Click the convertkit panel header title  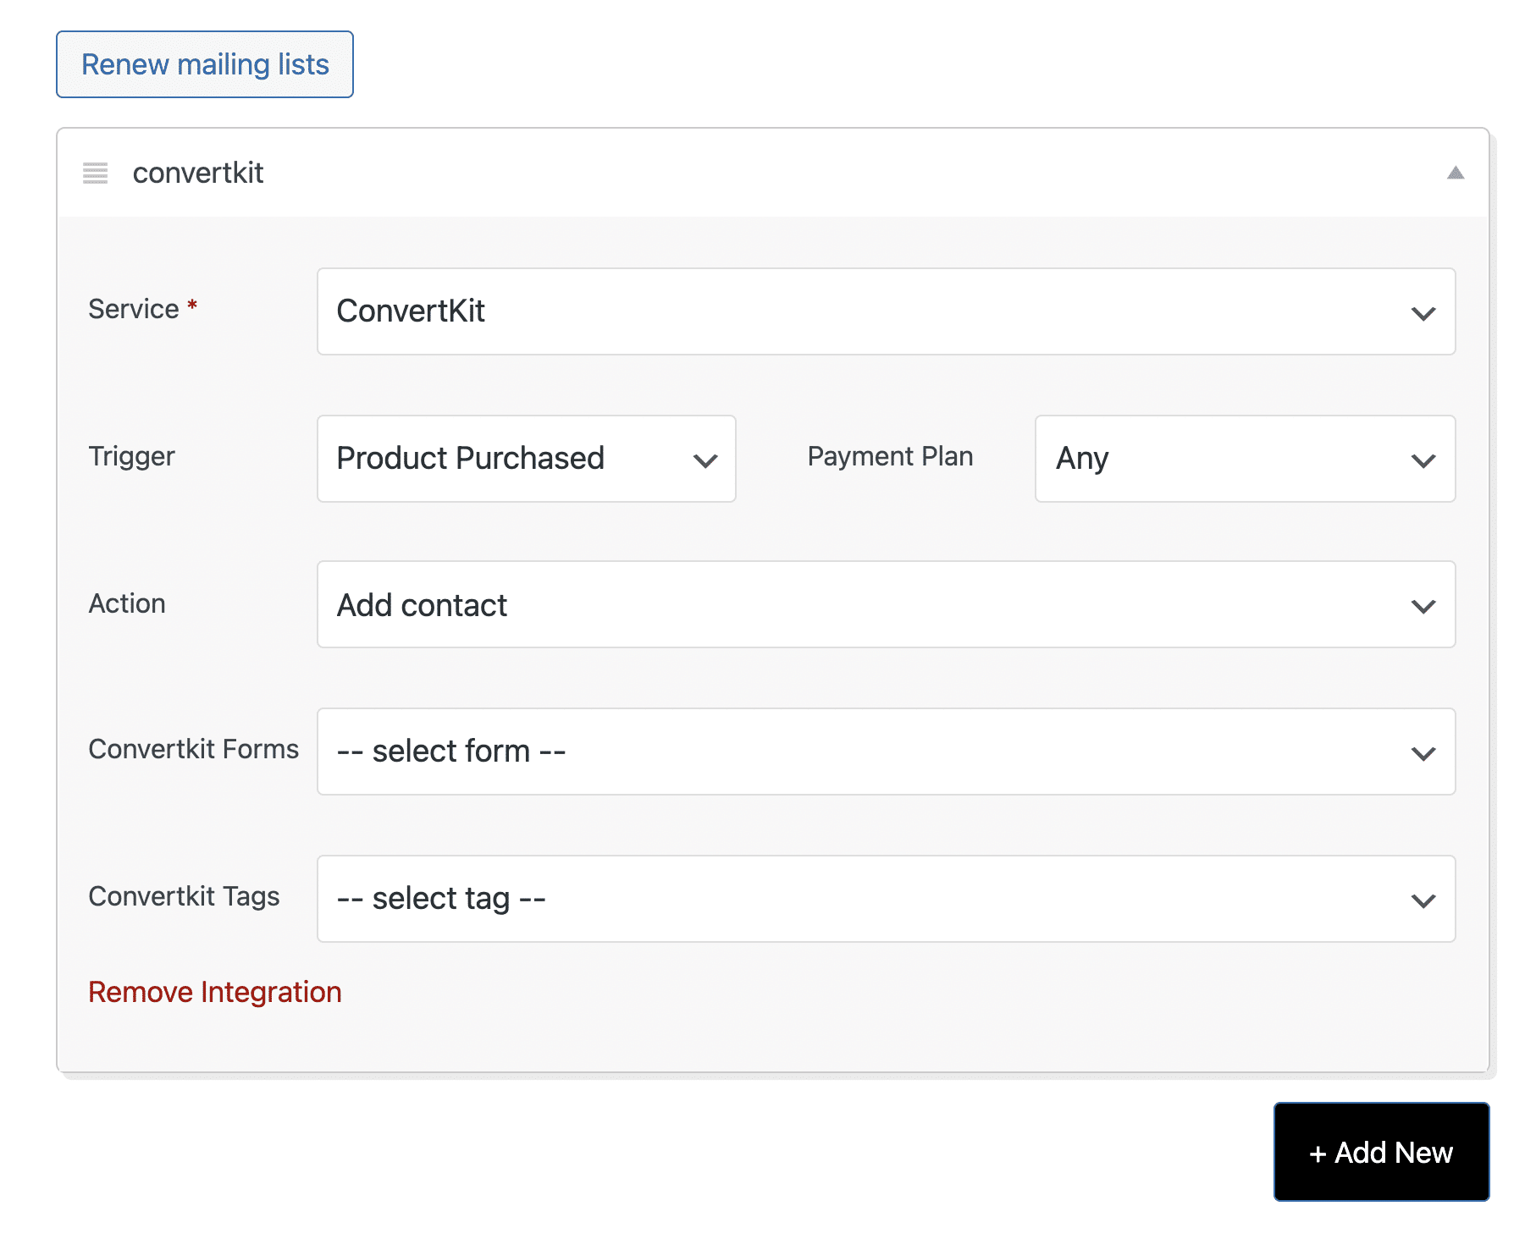[x=198, y=173]
